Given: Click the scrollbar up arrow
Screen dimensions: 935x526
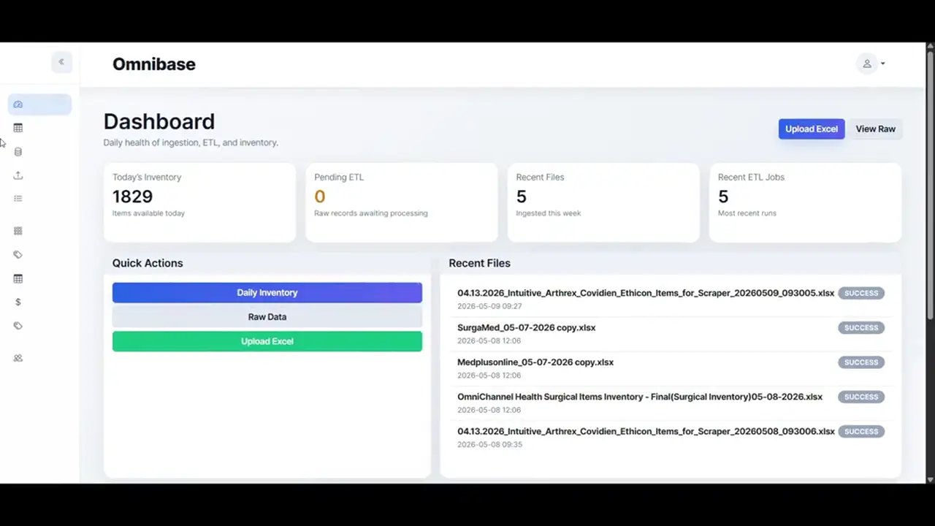Looking at the screenshot, I should (930, 46).
